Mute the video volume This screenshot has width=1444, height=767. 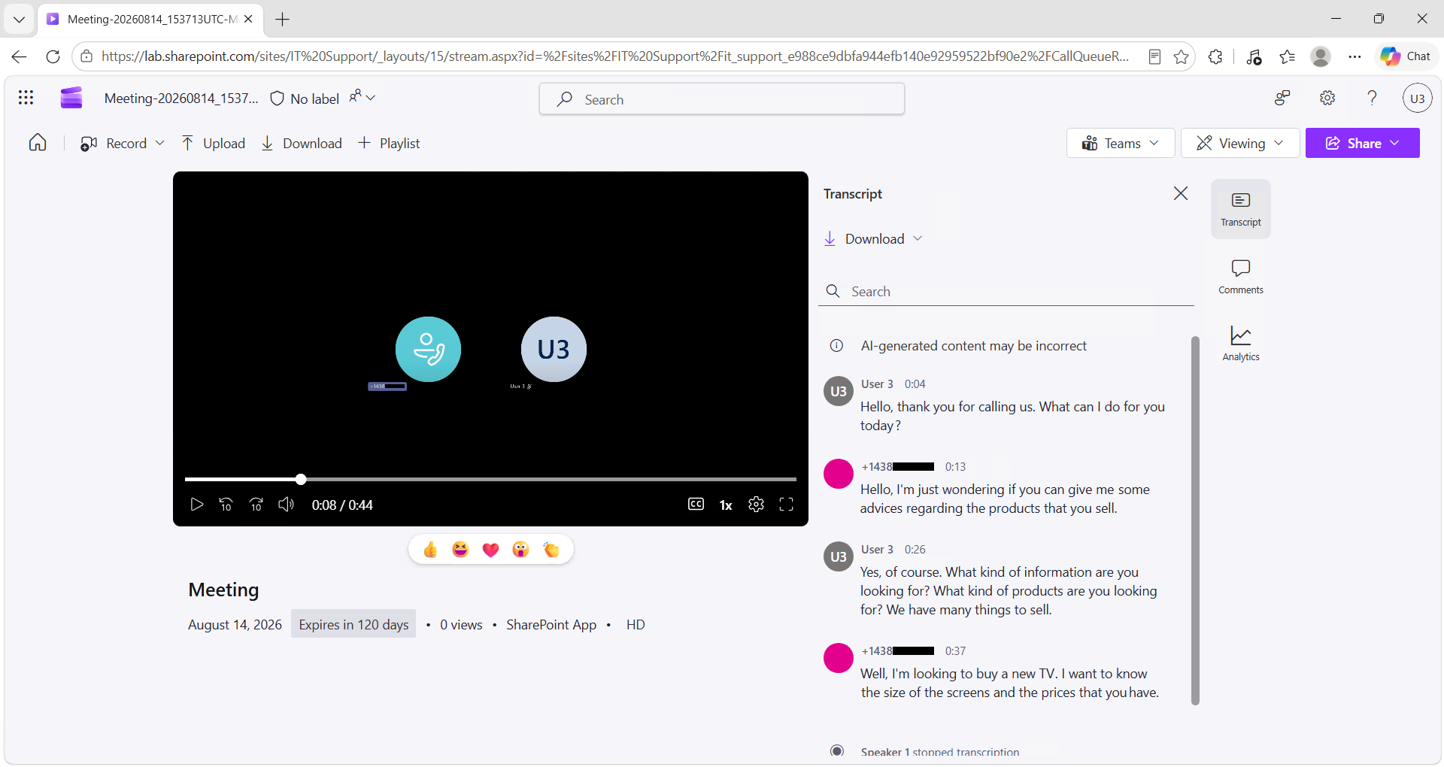[286, 505]
